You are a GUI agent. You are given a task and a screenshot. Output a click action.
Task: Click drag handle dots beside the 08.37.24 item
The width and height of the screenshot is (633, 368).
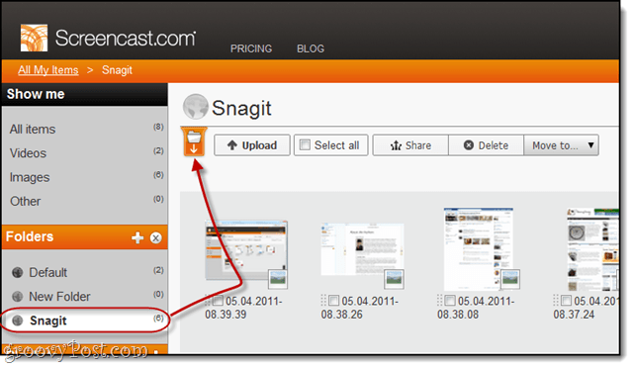[556, 301]
